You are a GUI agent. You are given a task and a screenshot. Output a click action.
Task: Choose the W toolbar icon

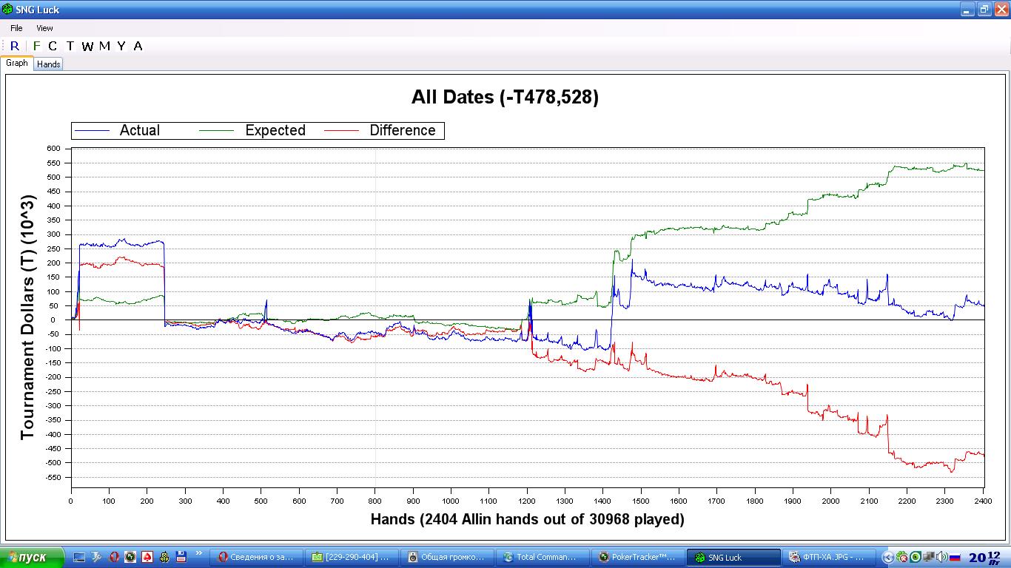(x=87, y=46)
